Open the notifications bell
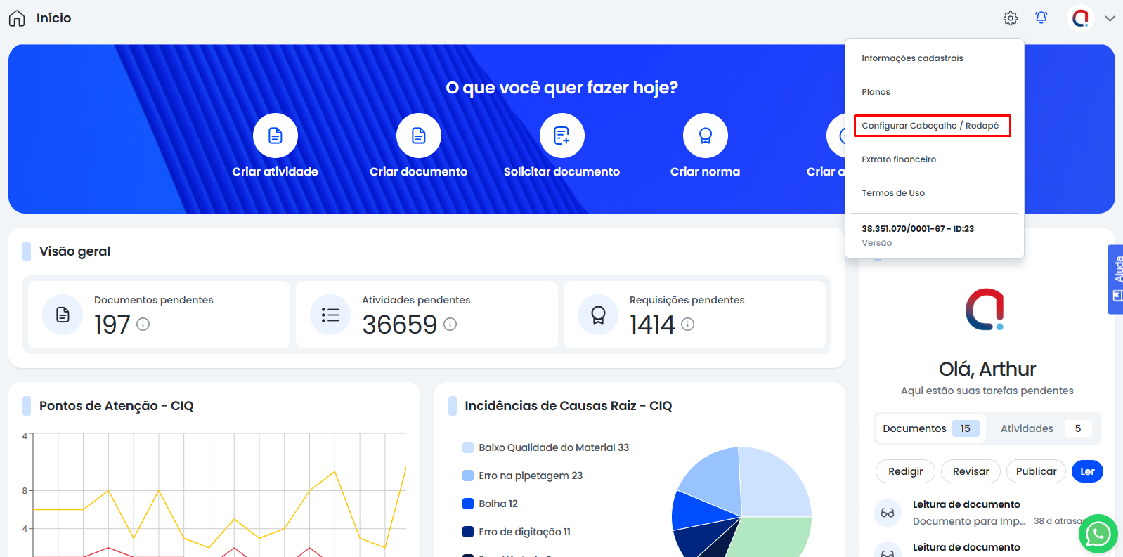The height and width of the screenshot is (557, 1123). [x=1041, y=18]
